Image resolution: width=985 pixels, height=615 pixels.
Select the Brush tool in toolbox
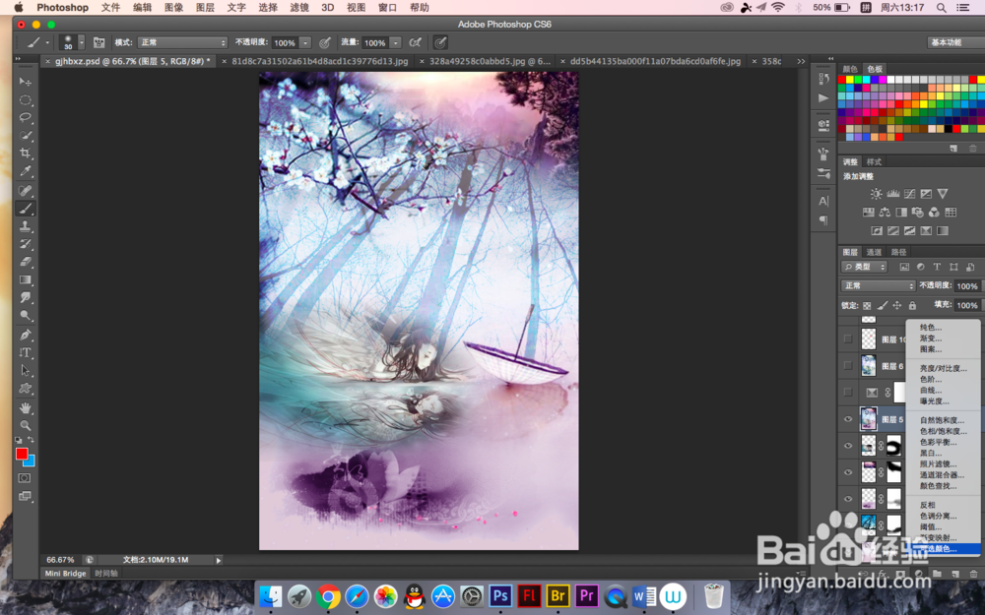pos(26,209)
